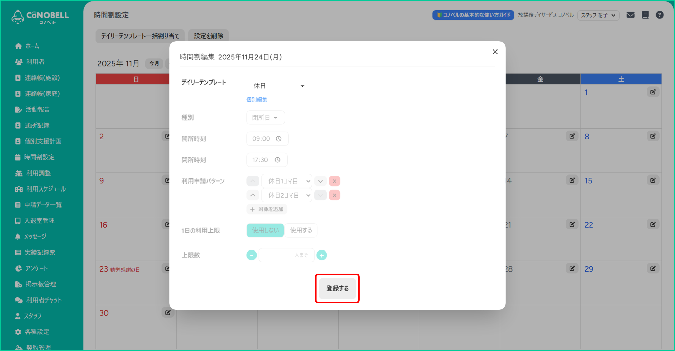Click the mail envelope icon in header
This screenshot has height=351, width=675.
tap(630, 15)
